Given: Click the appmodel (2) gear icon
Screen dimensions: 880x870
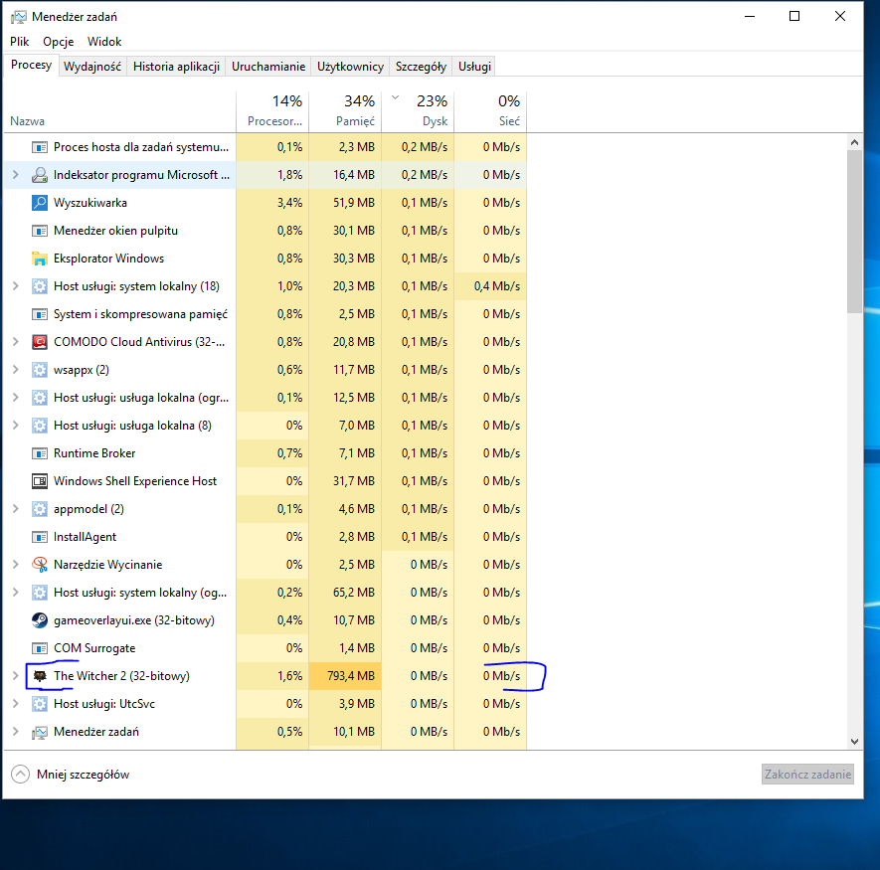Looking at the screenshot, I should (40, 509).
